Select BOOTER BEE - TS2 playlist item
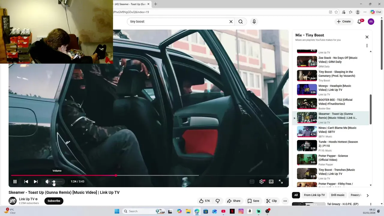384x216 pixels. [331, 104]
